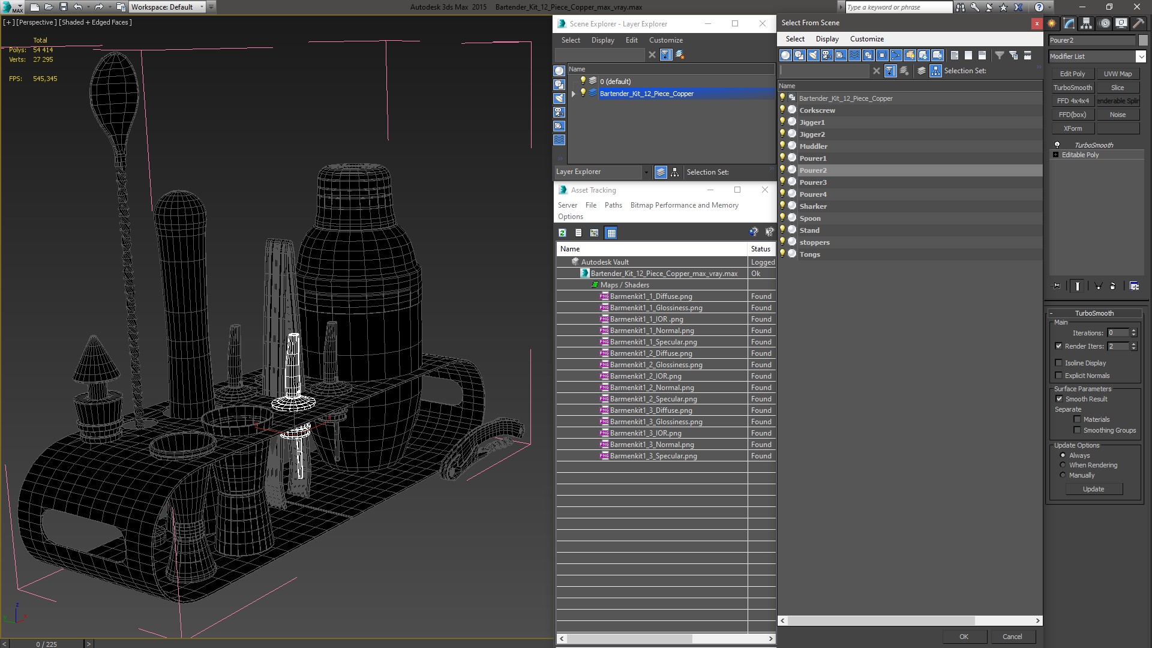The width and height of the screenshot is (1152, 648).
Task: Enable Separate by Materials checkbox
Action: (x=1077, y=419)
